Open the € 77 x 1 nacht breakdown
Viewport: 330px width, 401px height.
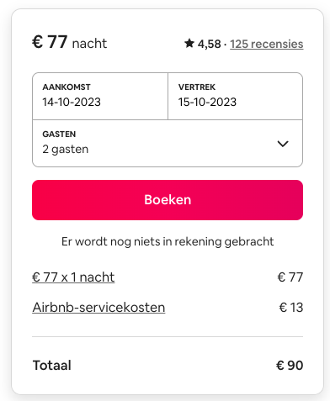(73, 277)
